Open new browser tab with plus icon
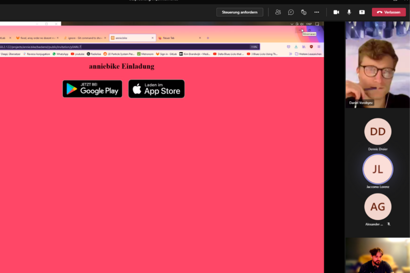Screen dimensions: 410x273 tap(208, 38)
